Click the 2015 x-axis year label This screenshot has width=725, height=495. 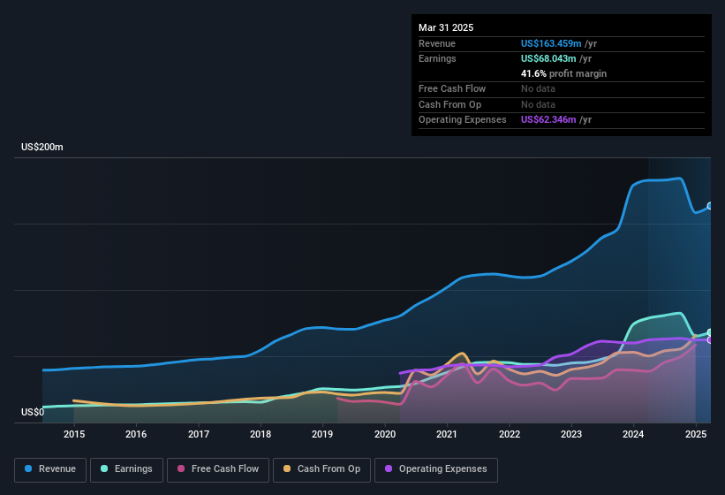pyautogui.click(x=74, y=434)
